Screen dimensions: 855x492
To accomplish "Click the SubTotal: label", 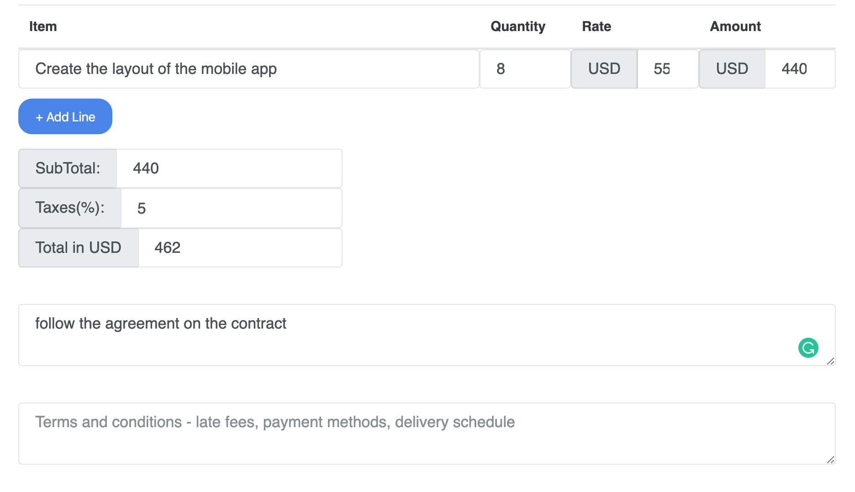I will click(68, 168).
